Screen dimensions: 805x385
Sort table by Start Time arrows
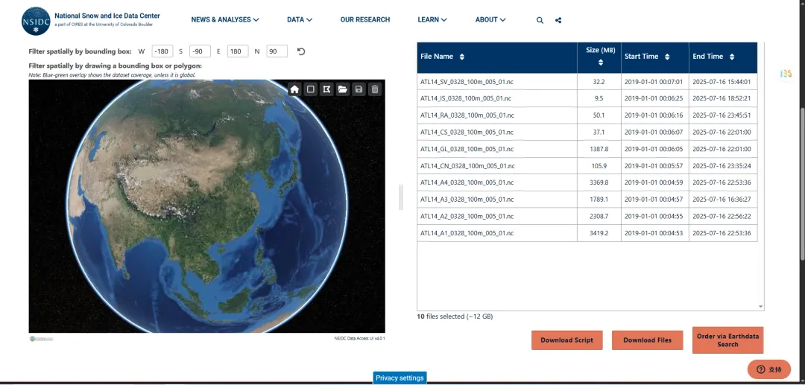(x=667, y=57)
